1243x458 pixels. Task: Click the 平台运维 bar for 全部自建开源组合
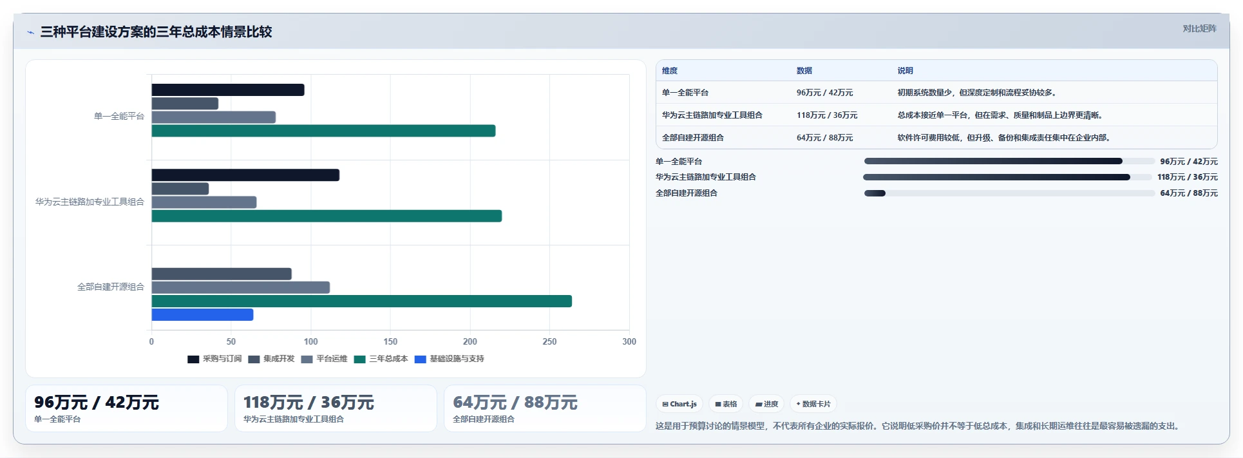[x=241, y=287]
